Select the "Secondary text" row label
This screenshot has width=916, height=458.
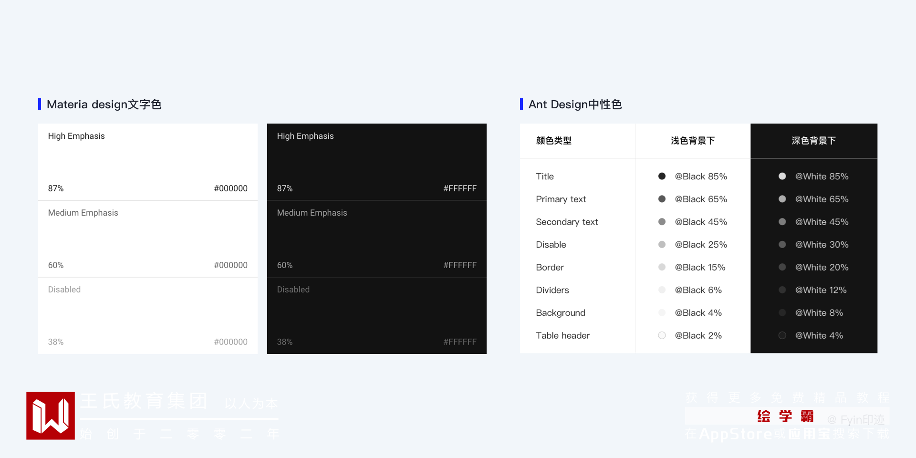click(x=567, y=222)
